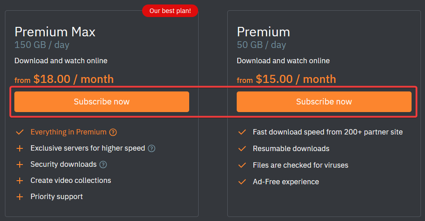Click plus icon beside Exclusive servers
This screenshot has width=425, height=221.
[20, 148]
